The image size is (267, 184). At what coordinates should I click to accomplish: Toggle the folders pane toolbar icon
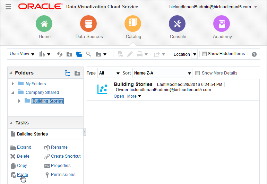point(79,54)
